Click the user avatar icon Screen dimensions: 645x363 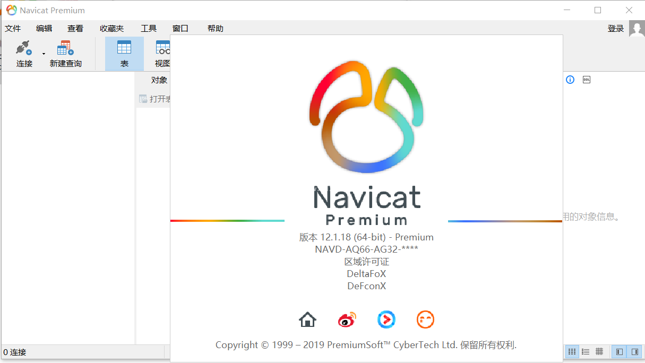click(x=637, y=29)
